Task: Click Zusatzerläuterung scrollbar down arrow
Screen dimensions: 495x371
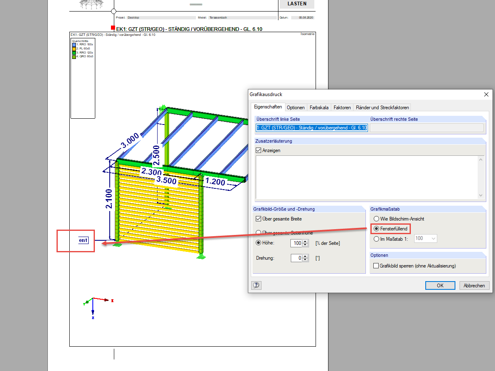Action: (480, 195)
